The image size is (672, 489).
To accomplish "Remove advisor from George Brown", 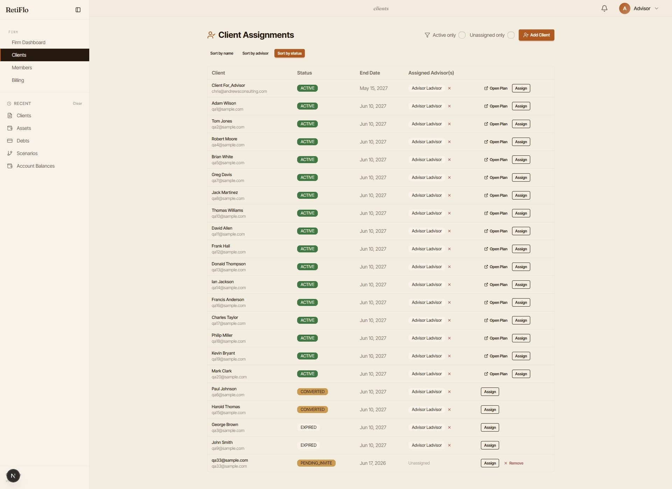I will point(449,427).
